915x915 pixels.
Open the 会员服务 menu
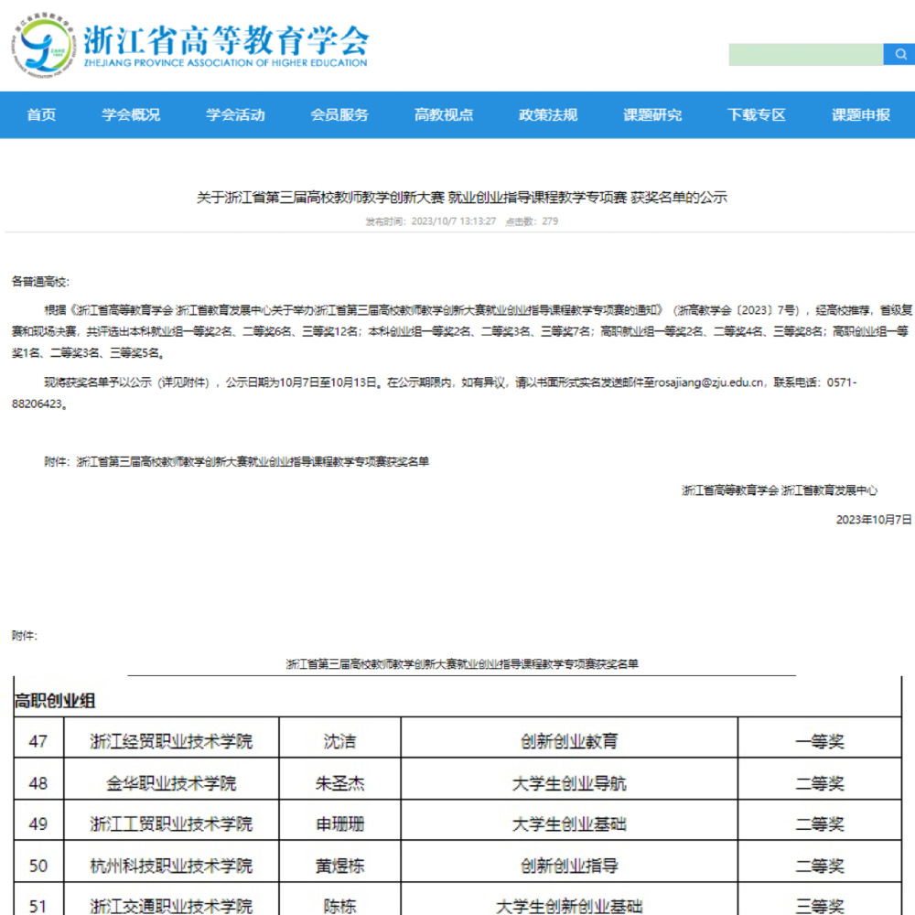point(339,115)
